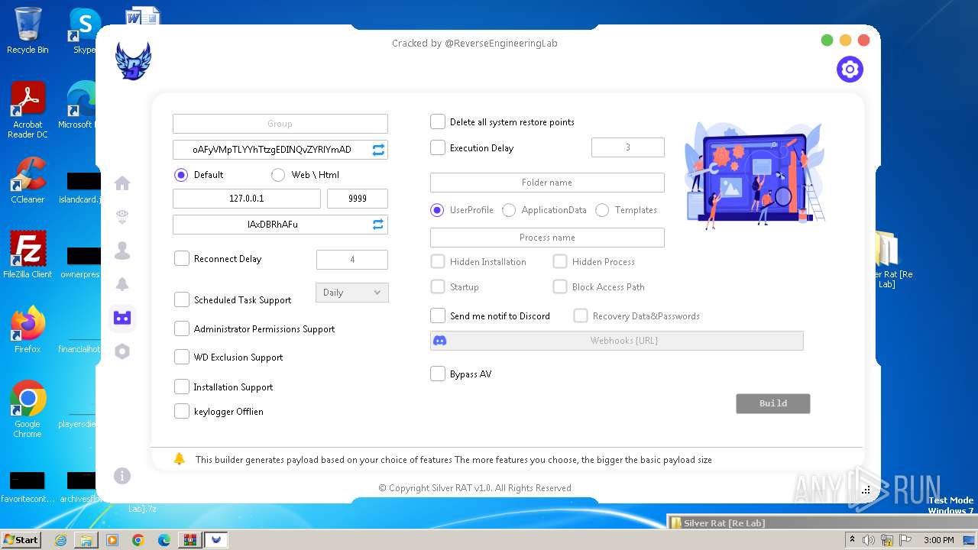978x550 pixels.
Task: Check Block Access Path option
Action: coord(560,287)
